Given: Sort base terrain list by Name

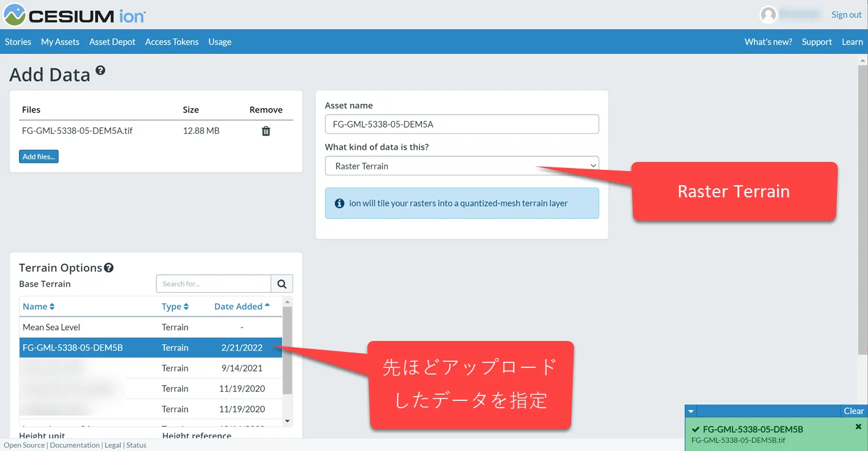Looking at the screenshot, I should 38,307.
